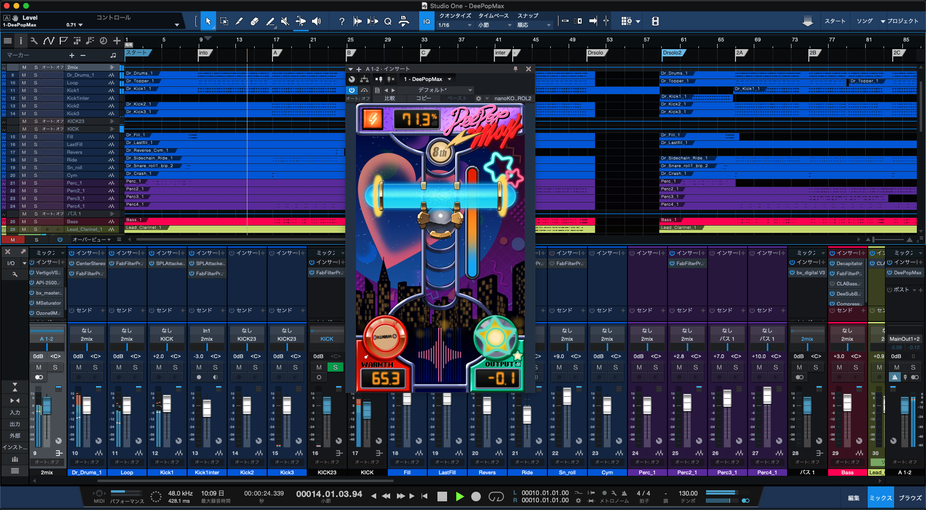Click the video player film icon
Viewport: 926px width, 510px height.
coord(655,21)
